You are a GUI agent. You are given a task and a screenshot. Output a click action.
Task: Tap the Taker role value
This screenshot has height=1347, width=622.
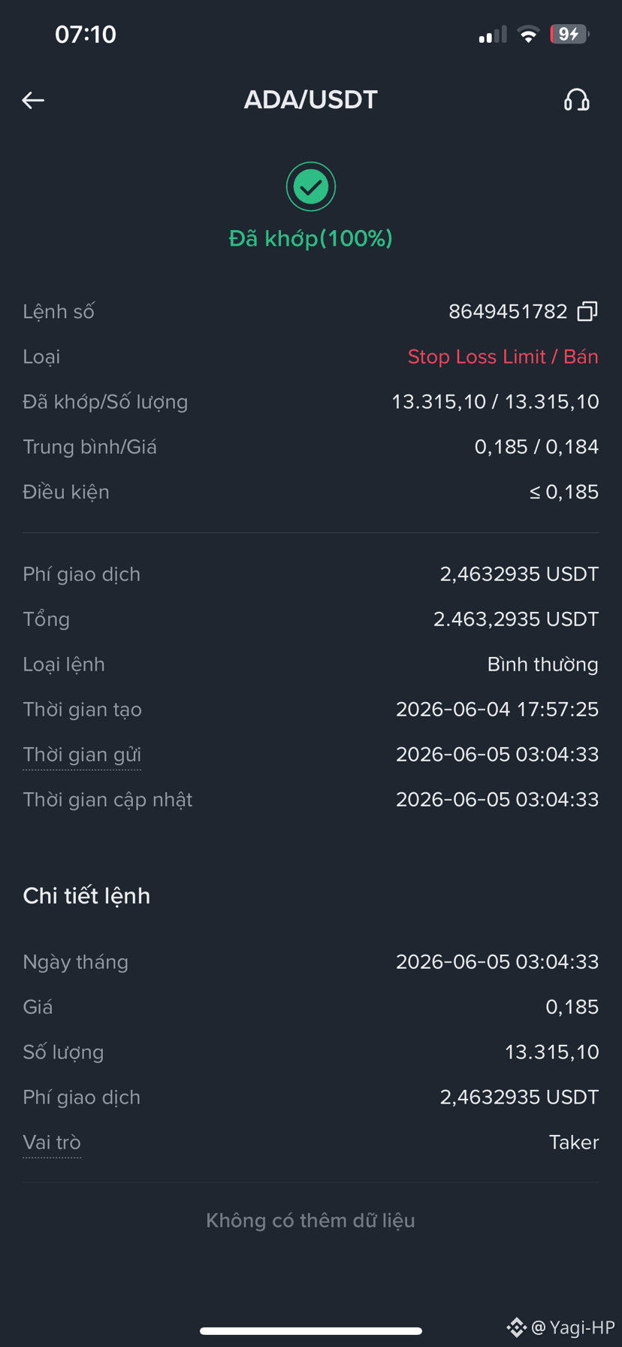(574, 1143)
